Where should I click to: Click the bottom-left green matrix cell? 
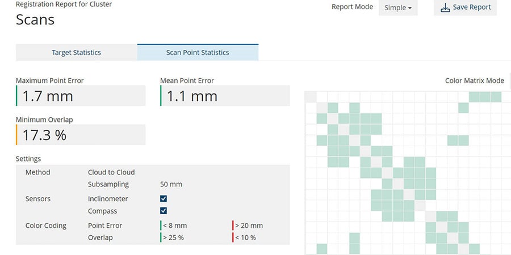[322, 249]
